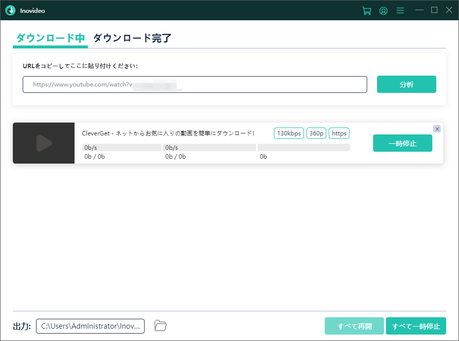Minimize the Inovideo window
Screen dimensions: 459x341
point(419,10)
